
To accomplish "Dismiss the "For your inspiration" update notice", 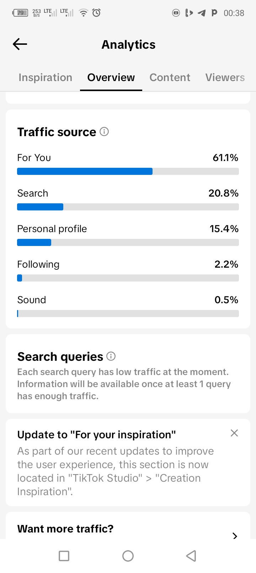I will [234, 433].
